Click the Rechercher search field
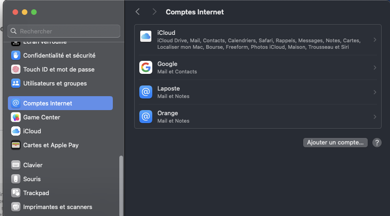This screenshot has height=216, width=390. (64, 31)
